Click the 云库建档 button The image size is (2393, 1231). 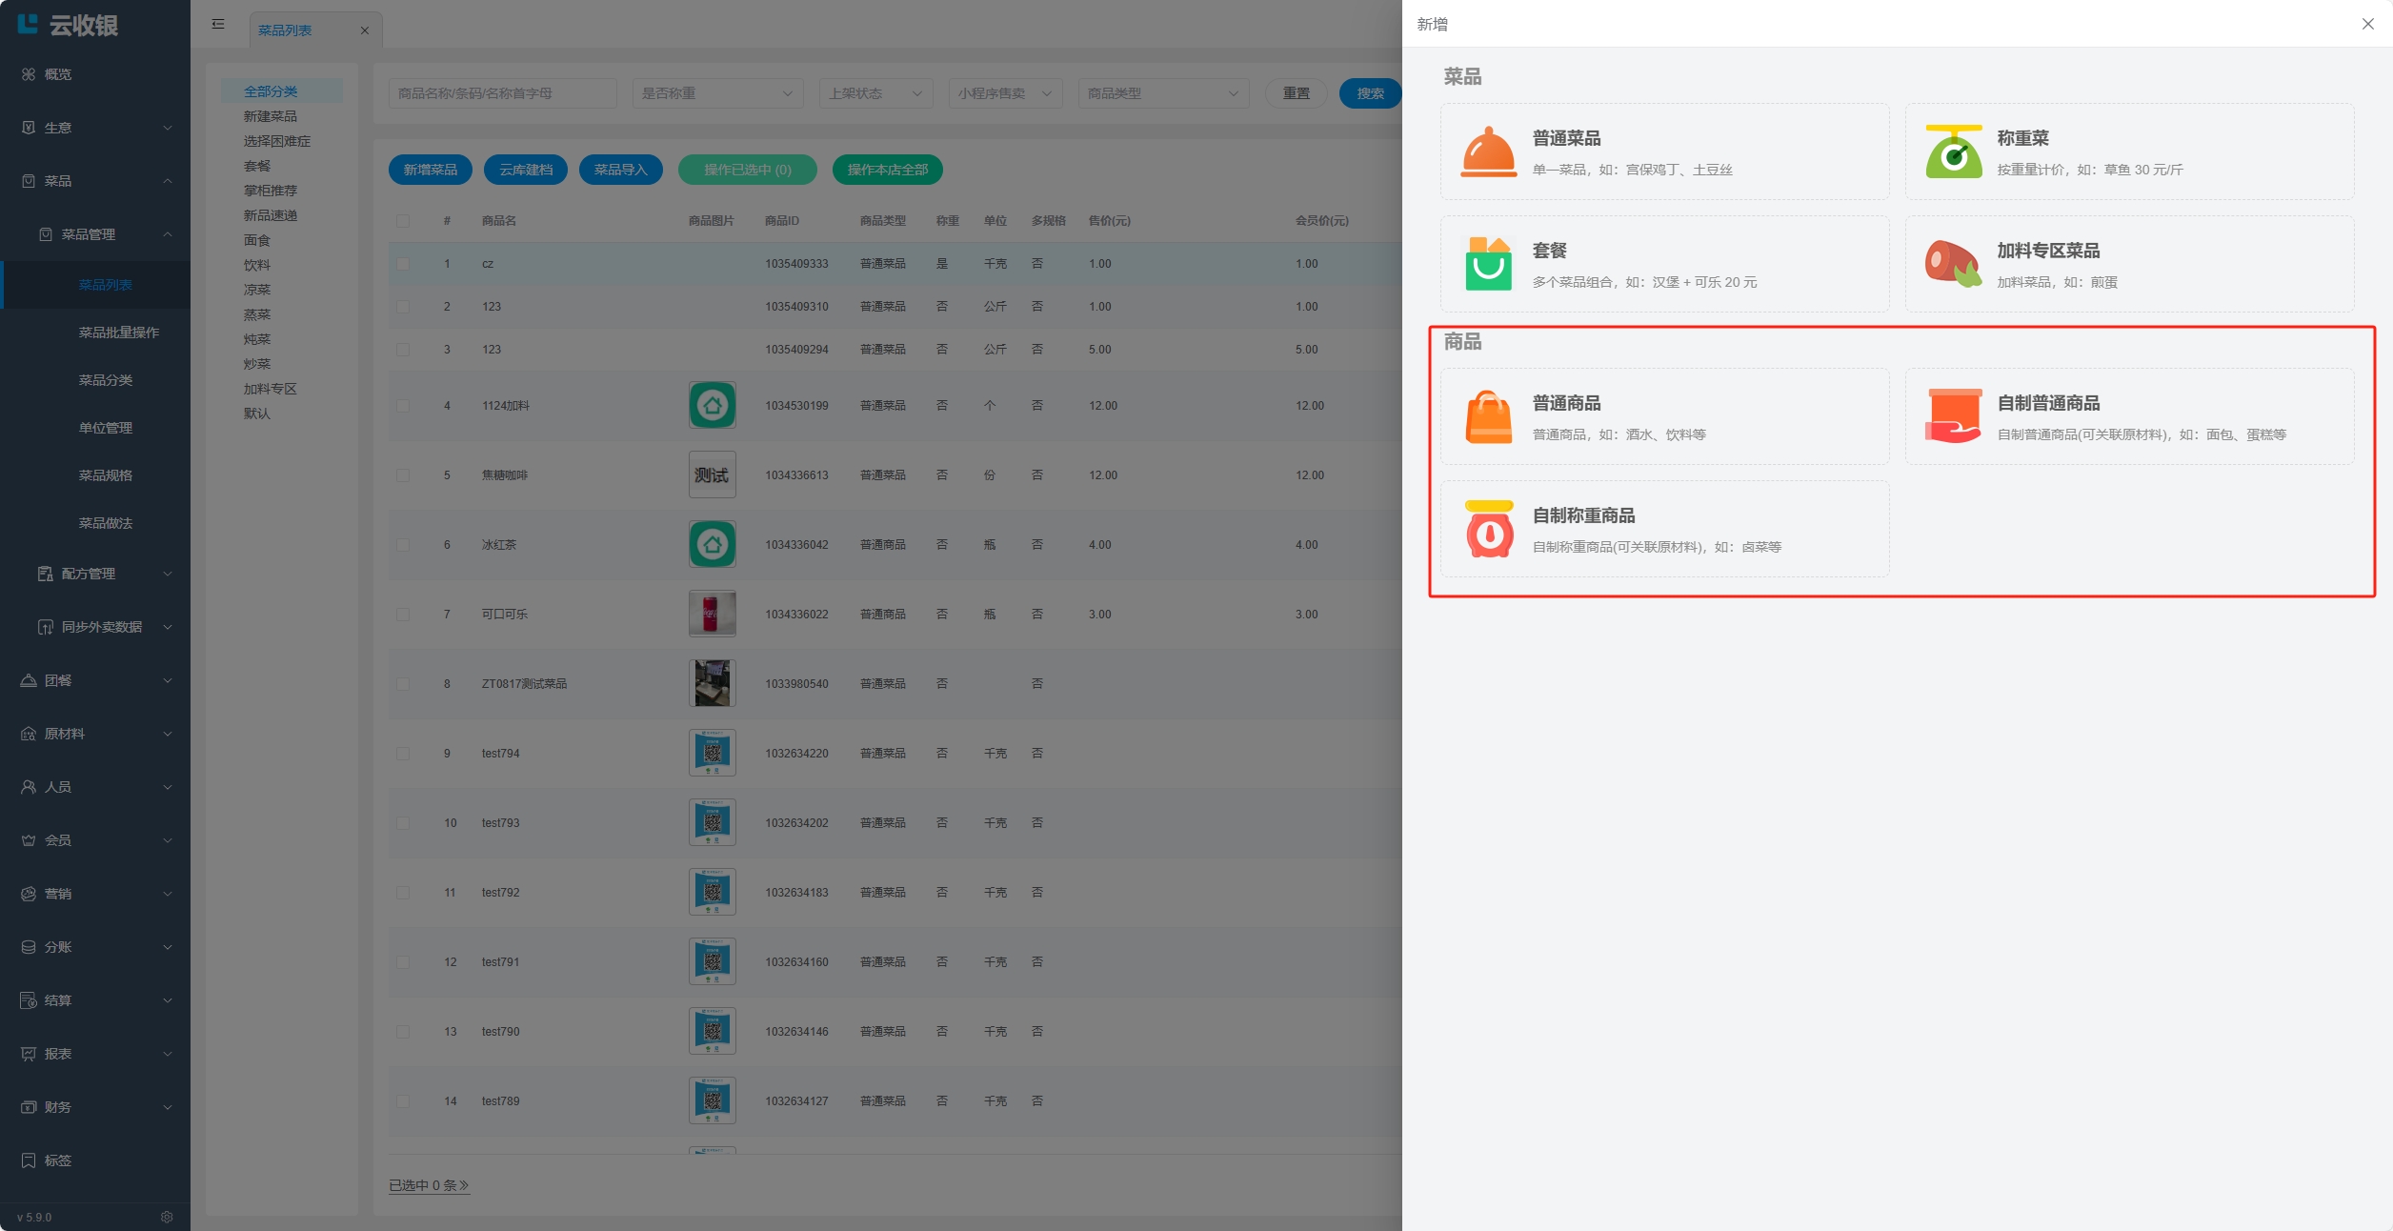point(526,170)
